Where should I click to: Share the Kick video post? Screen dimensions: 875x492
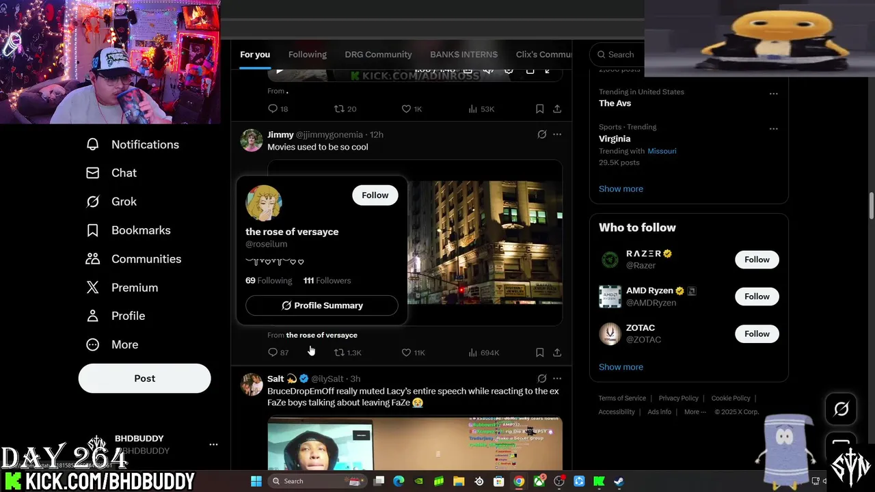[x=557, y=109]
